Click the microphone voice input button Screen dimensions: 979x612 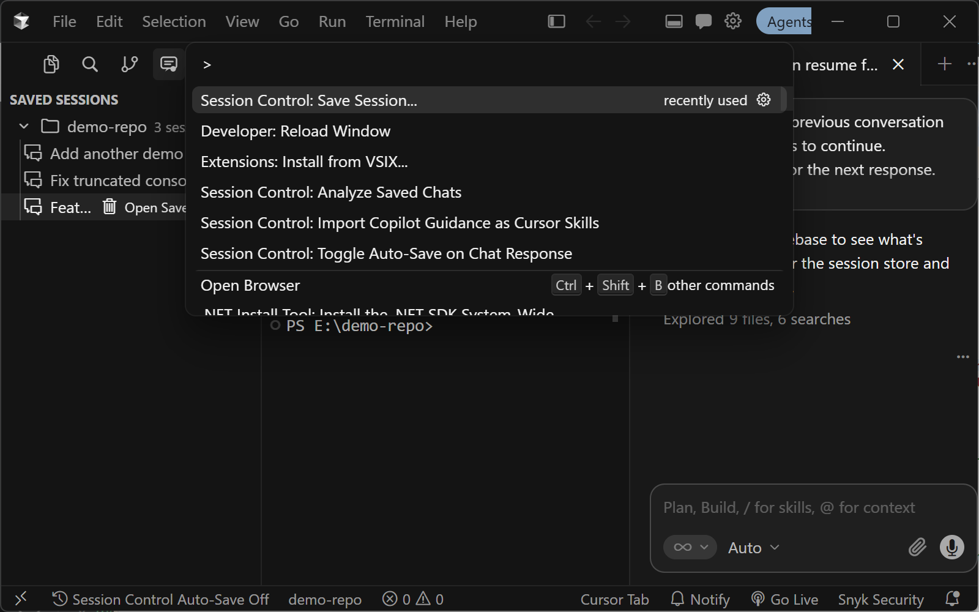point(951,547)
